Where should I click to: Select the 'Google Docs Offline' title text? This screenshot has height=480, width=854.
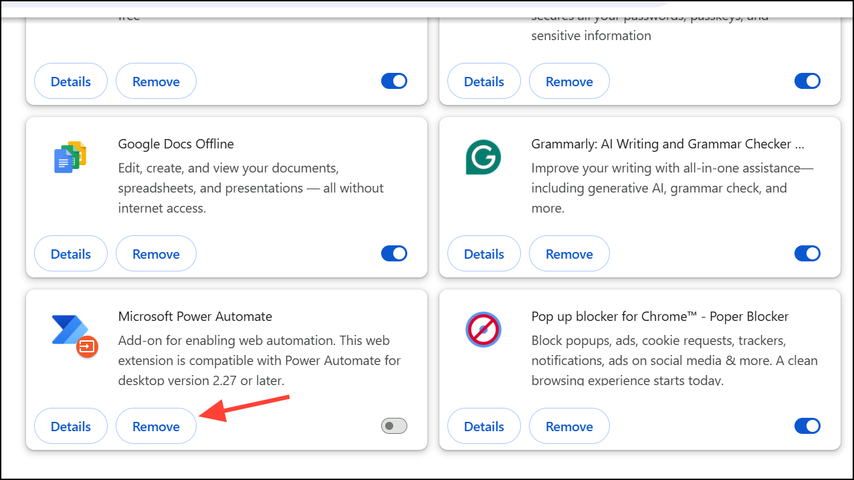tap(176, 144)
